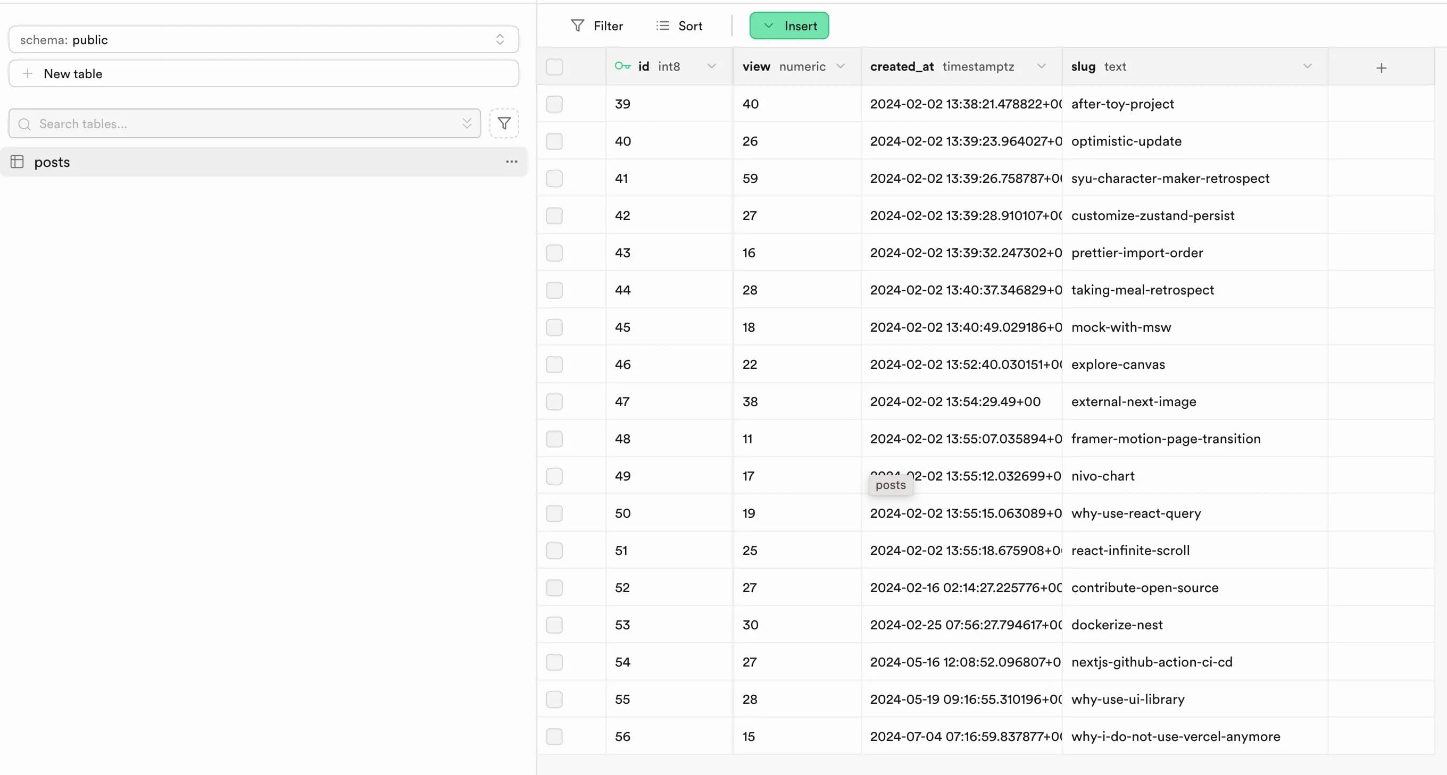Tick the checkbox for row id 56

(x=554, y=736)
